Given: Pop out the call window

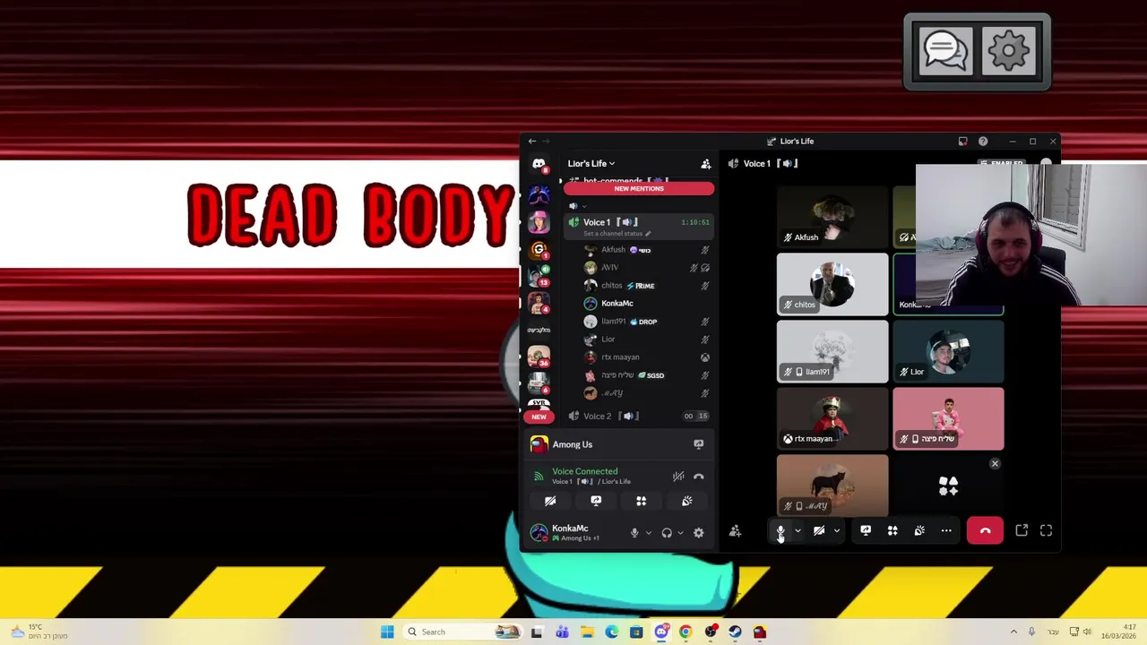Looking at the screenshot, I should click(1022, 530).
